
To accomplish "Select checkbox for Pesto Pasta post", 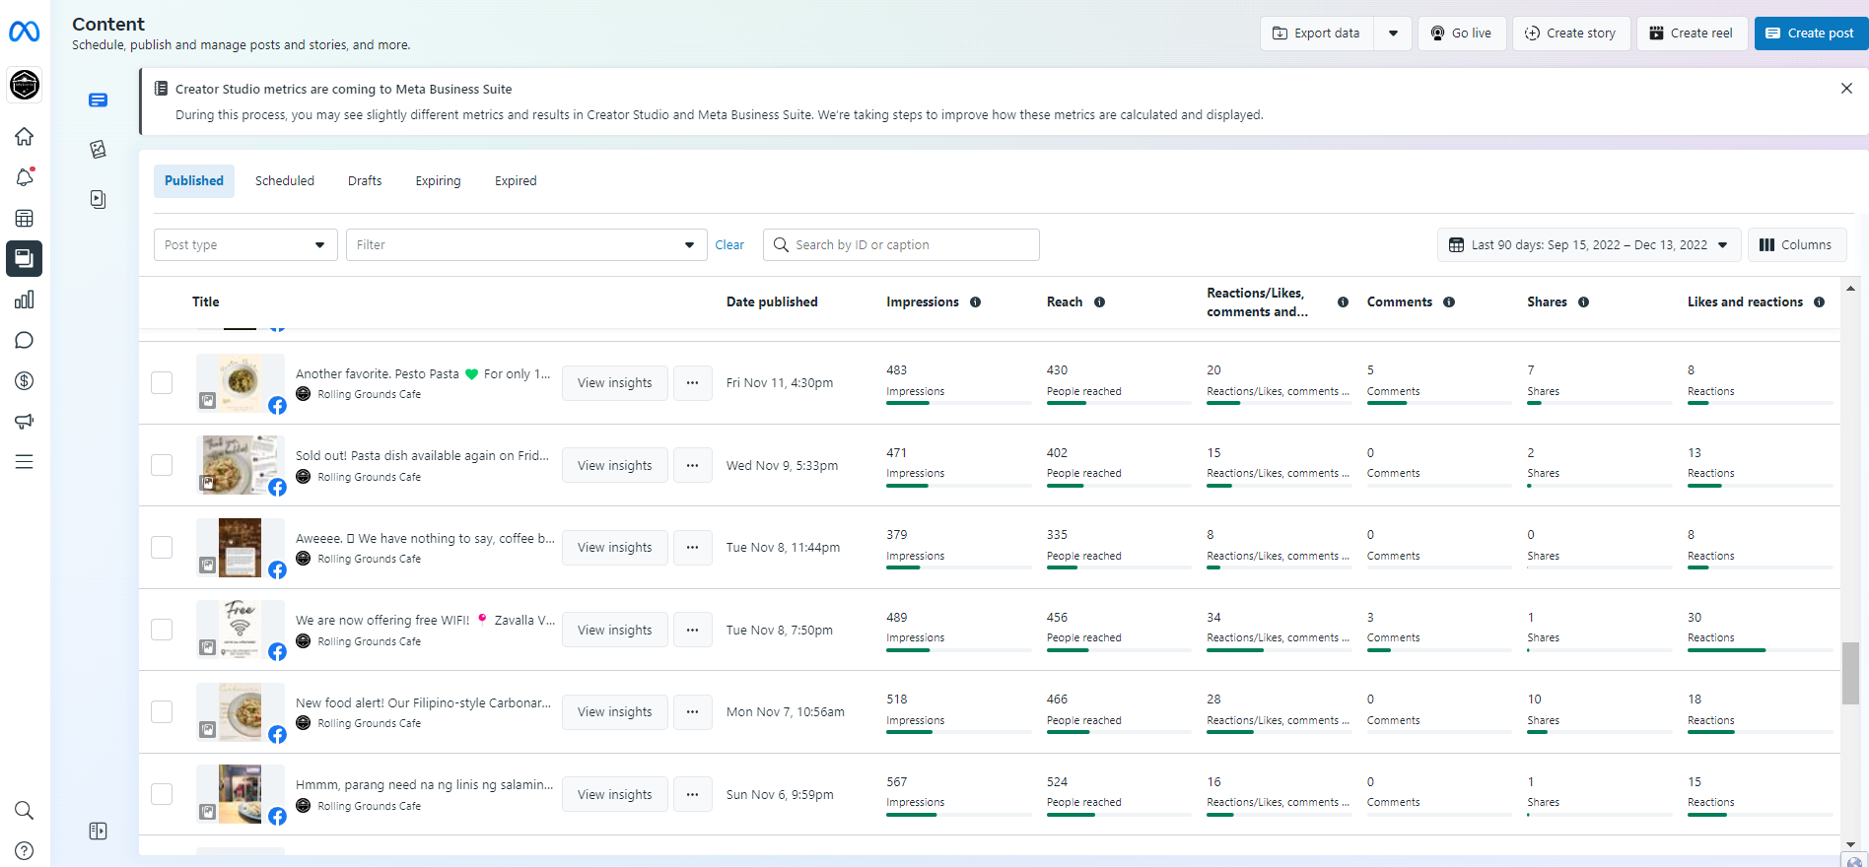I will click(x=162, y=382).
